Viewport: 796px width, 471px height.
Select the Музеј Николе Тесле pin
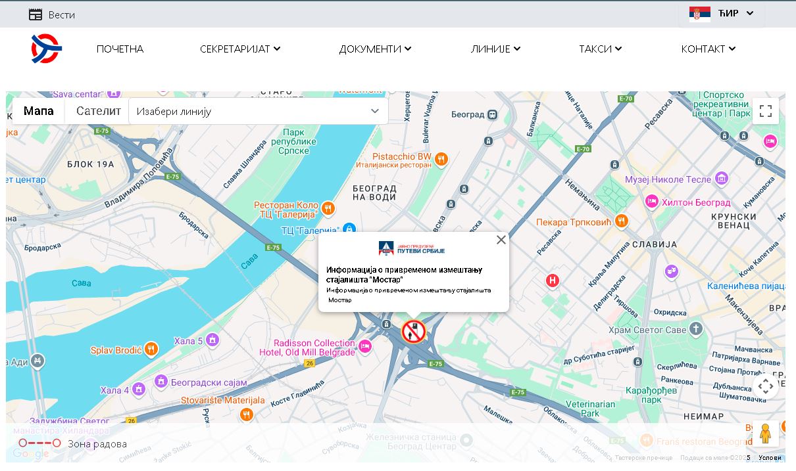point(722,178)
